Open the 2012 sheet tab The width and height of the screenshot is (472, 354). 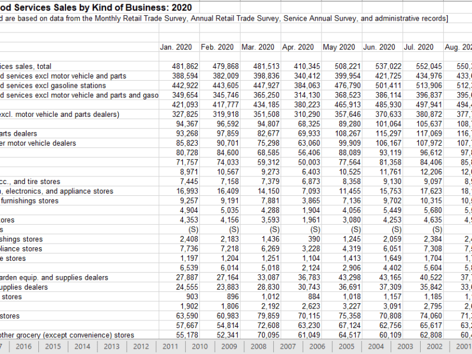click(140, 347)
